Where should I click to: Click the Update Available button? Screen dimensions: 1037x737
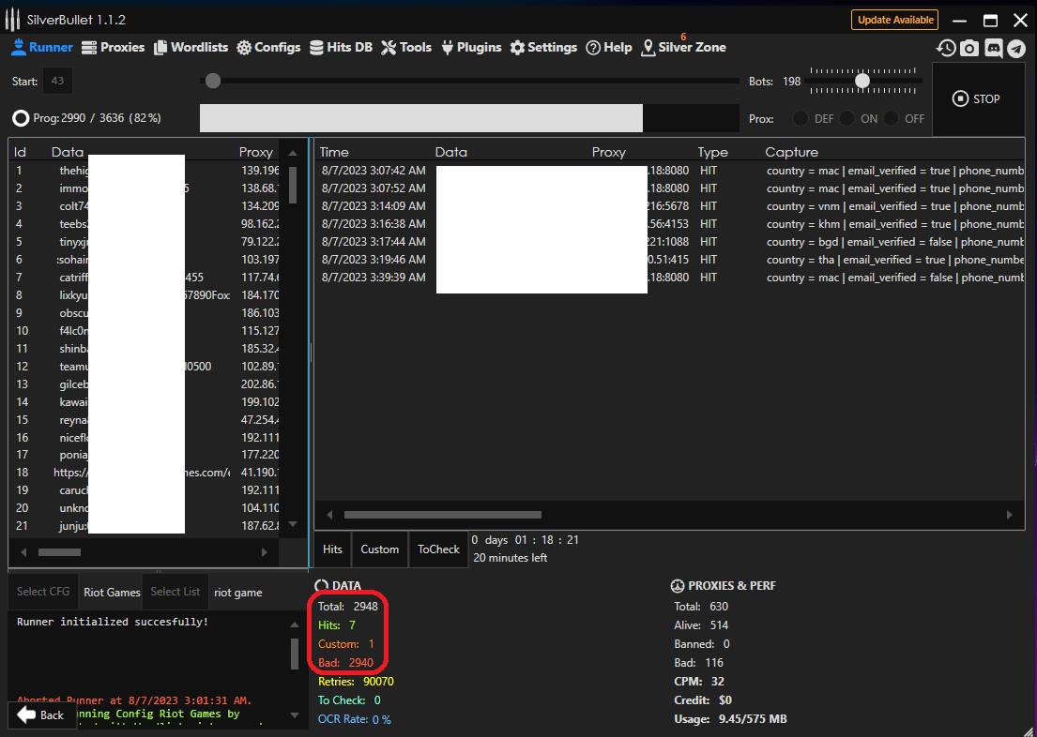[894, 20]
